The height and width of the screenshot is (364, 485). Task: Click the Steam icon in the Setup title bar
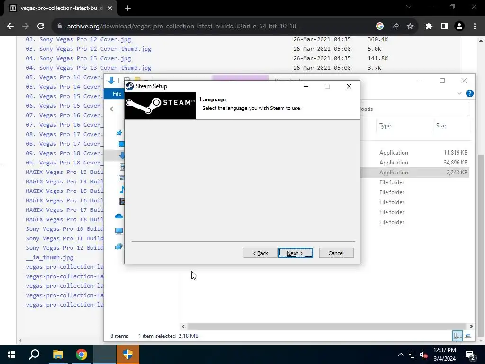130,86
